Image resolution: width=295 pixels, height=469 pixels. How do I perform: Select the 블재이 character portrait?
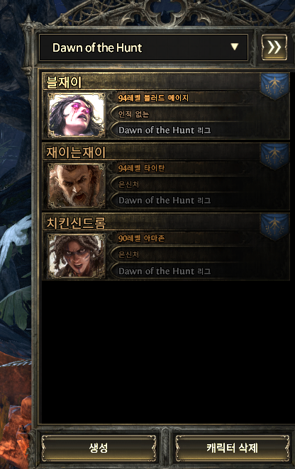[x=77, y=115]
